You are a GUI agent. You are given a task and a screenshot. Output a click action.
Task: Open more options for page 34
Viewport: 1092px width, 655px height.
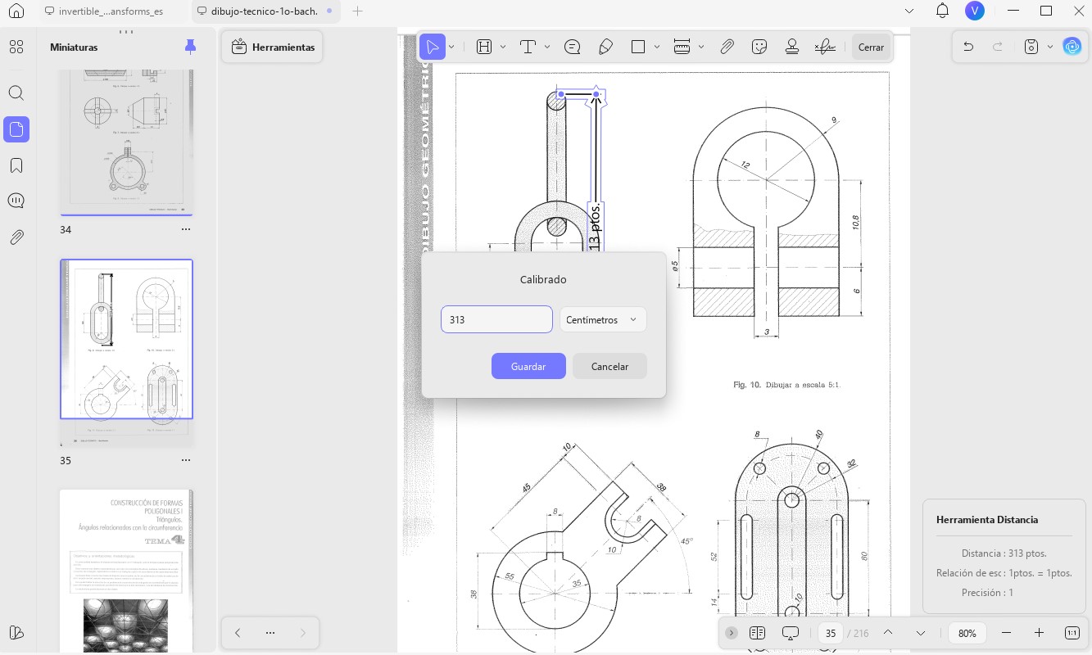tap(186, 229)
